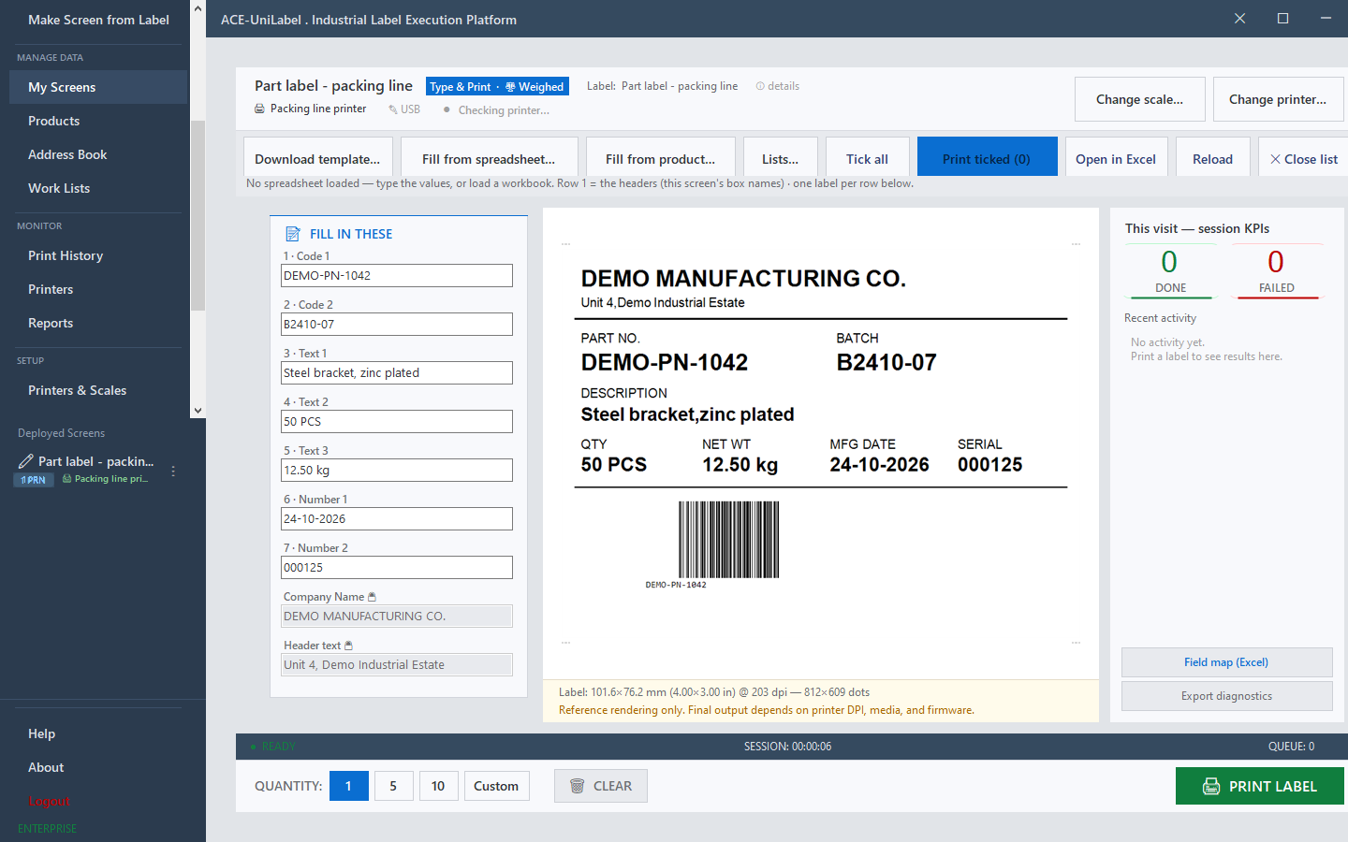Viewport: 1348px width, 842px height.
Task: Click Export diagnostics
Action: (x=1226, y=696)
